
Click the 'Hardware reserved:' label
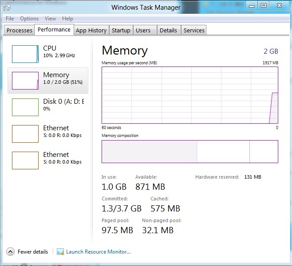217,177
